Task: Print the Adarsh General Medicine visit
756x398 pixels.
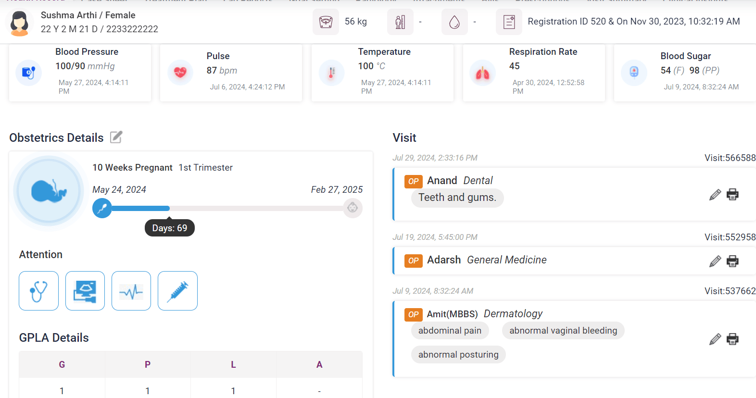Action: point(732,261)
